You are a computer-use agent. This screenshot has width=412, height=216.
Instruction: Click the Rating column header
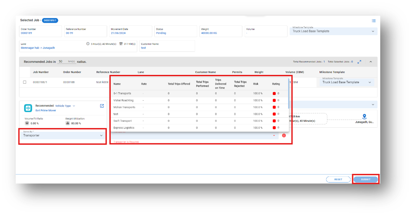point(276,84)
